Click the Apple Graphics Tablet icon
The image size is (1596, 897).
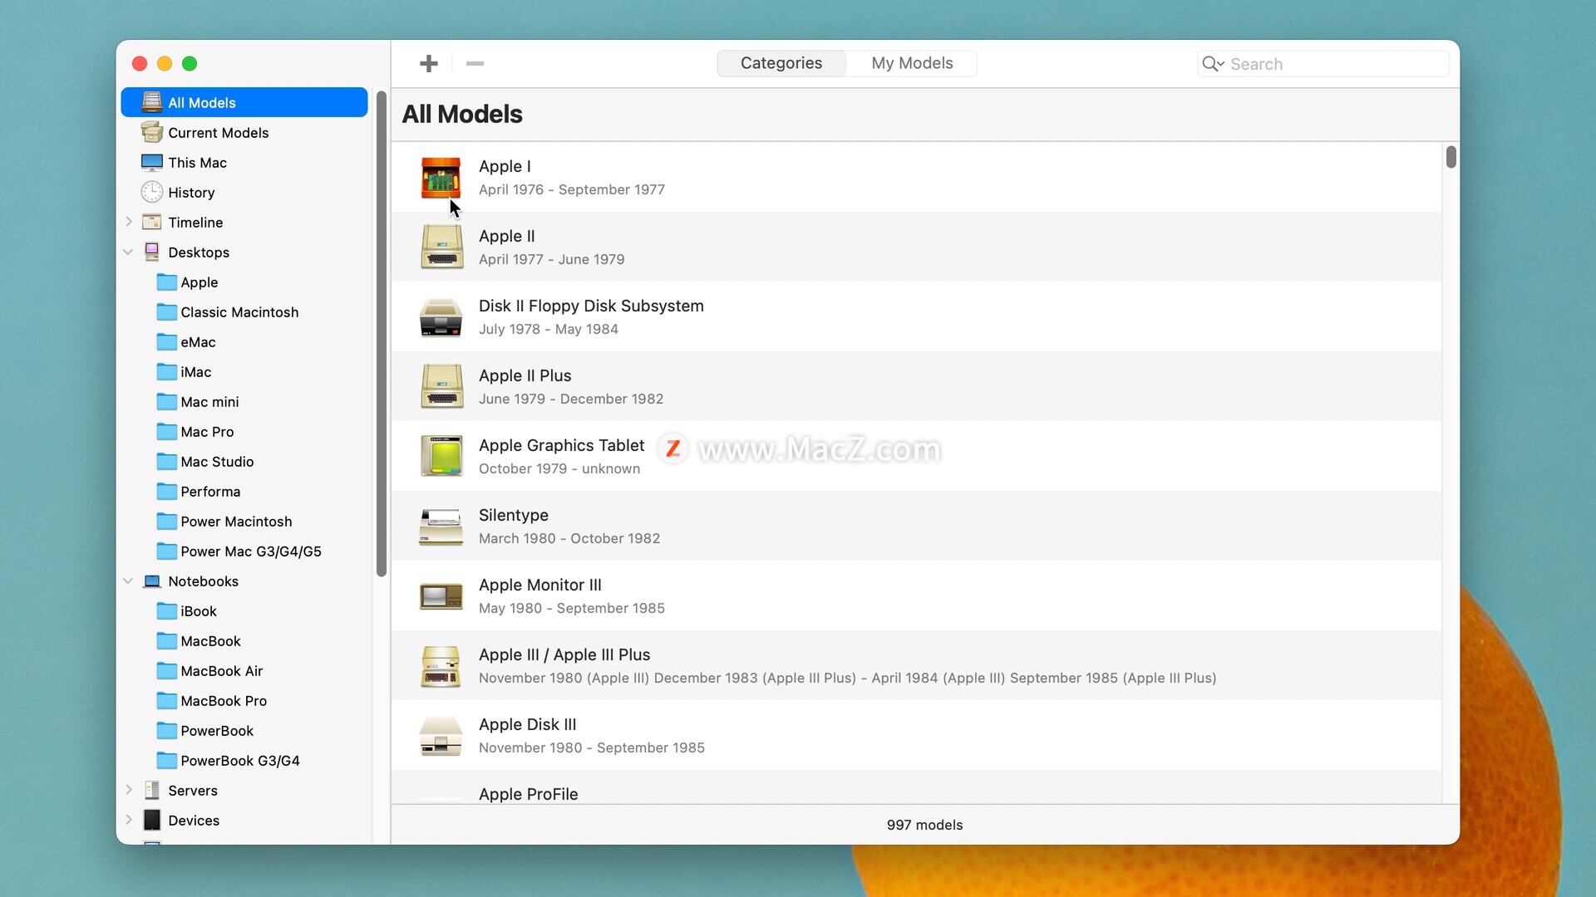pos(441,457)
